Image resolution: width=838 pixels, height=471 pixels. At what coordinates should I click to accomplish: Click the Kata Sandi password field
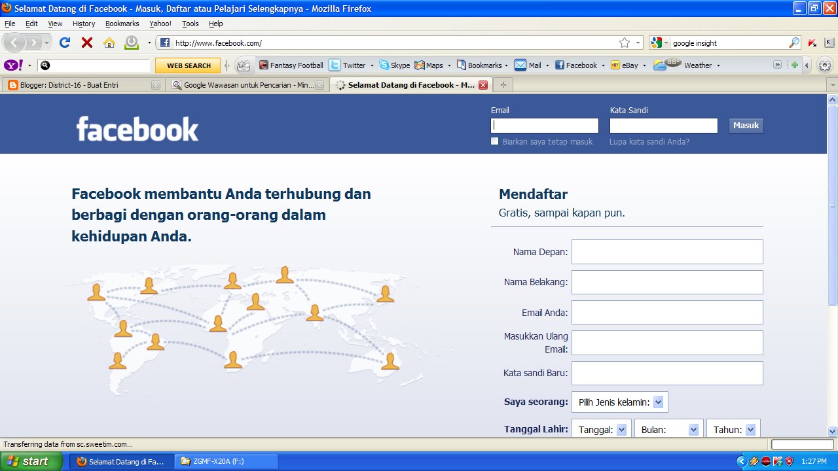click(664, 126)
